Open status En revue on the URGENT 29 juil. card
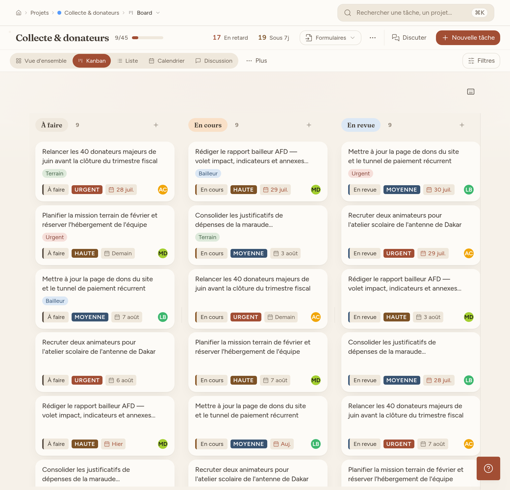Screen dimensions: 510x490 click(x=364, y=253)
